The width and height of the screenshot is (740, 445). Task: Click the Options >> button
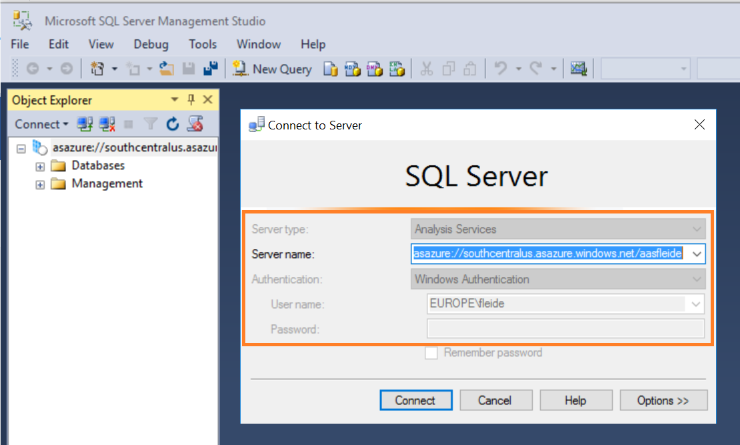(663, 400)
